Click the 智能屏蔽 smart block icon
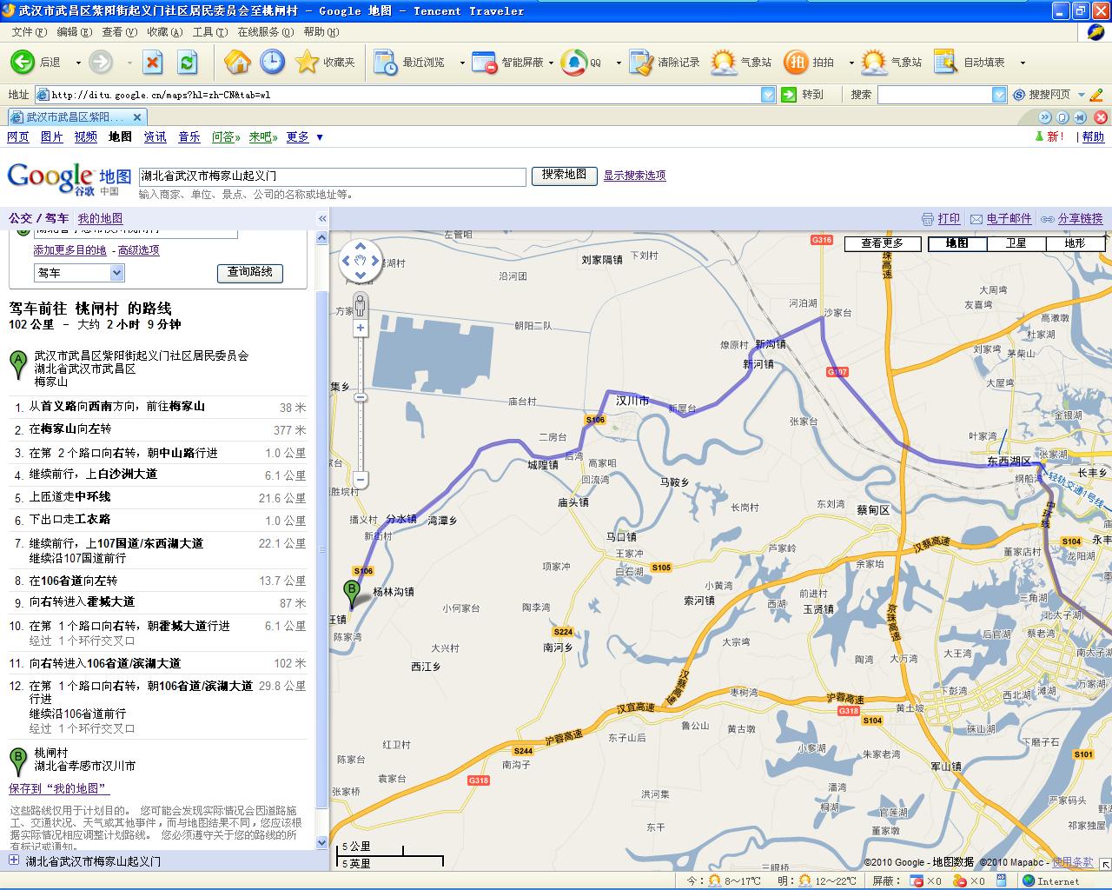Screen dimensions: 1112x890 508,62
